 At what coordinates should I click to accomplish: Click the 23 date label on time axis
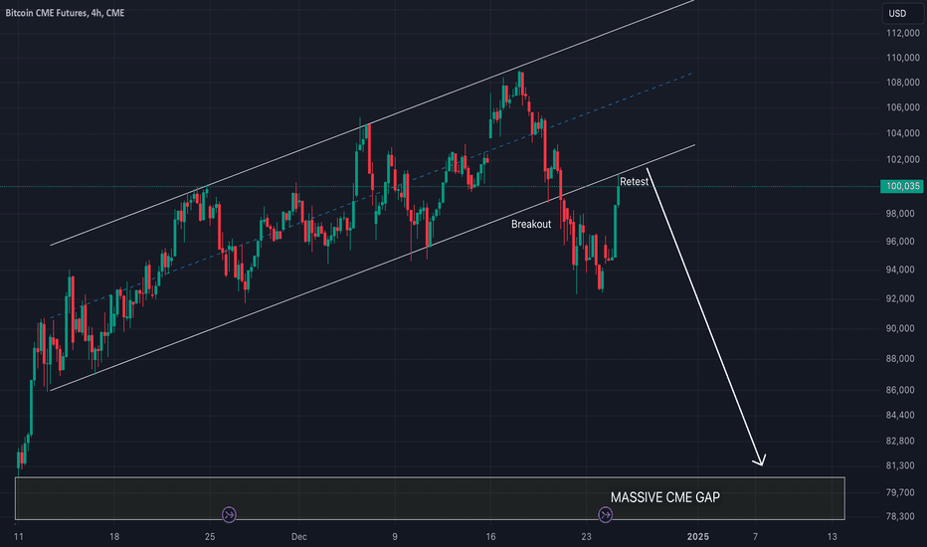(x=586, y=537)
